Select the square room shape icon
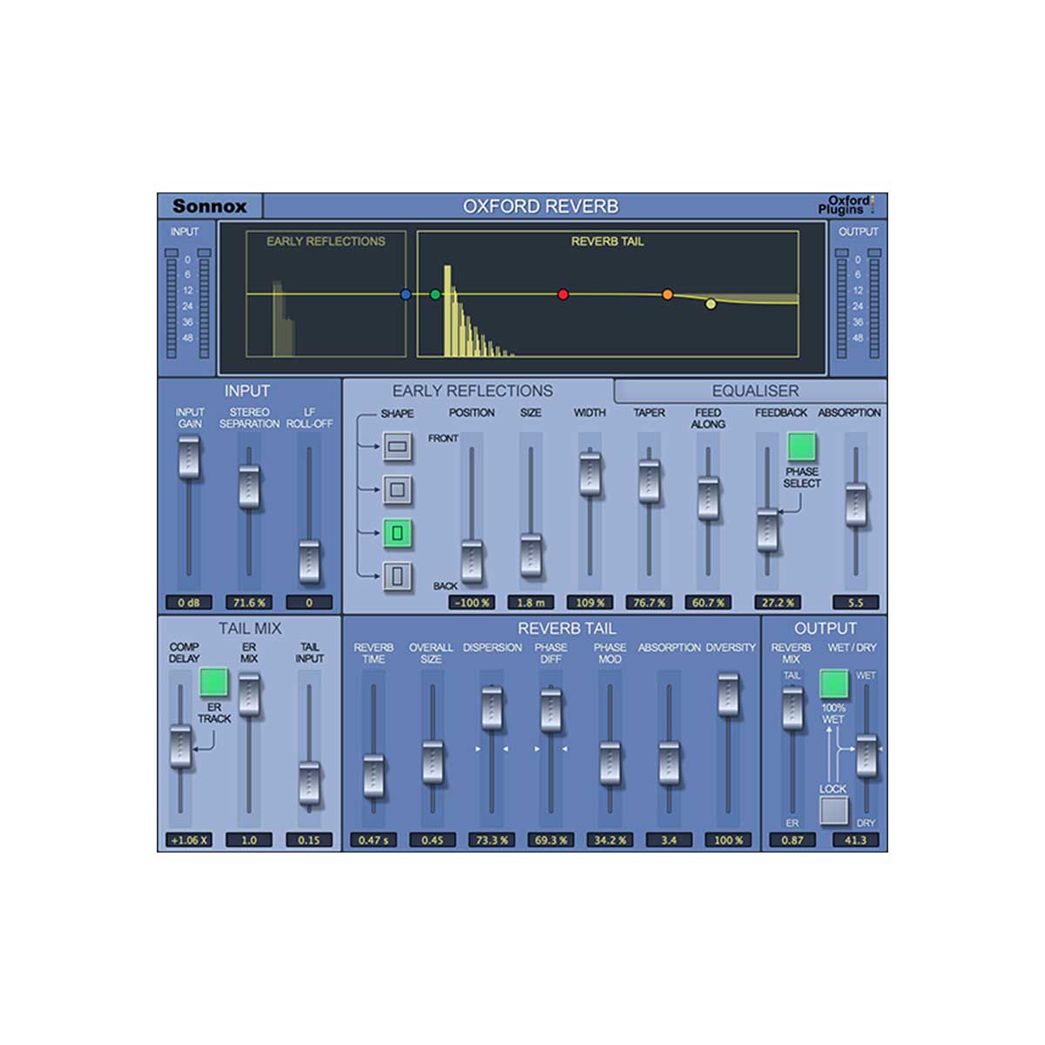The height and width of the screenshot is (1045, 1045). pyautogui.click(x=396, y=488)
